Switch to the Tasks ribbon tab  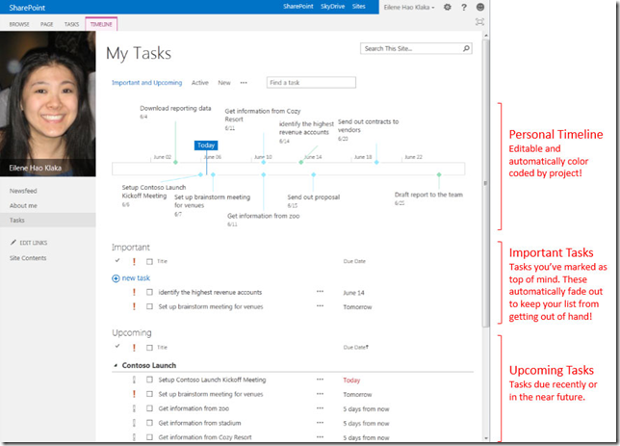pos(71,21)
